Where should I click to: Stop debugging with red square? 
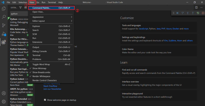[x=203, y=13]
